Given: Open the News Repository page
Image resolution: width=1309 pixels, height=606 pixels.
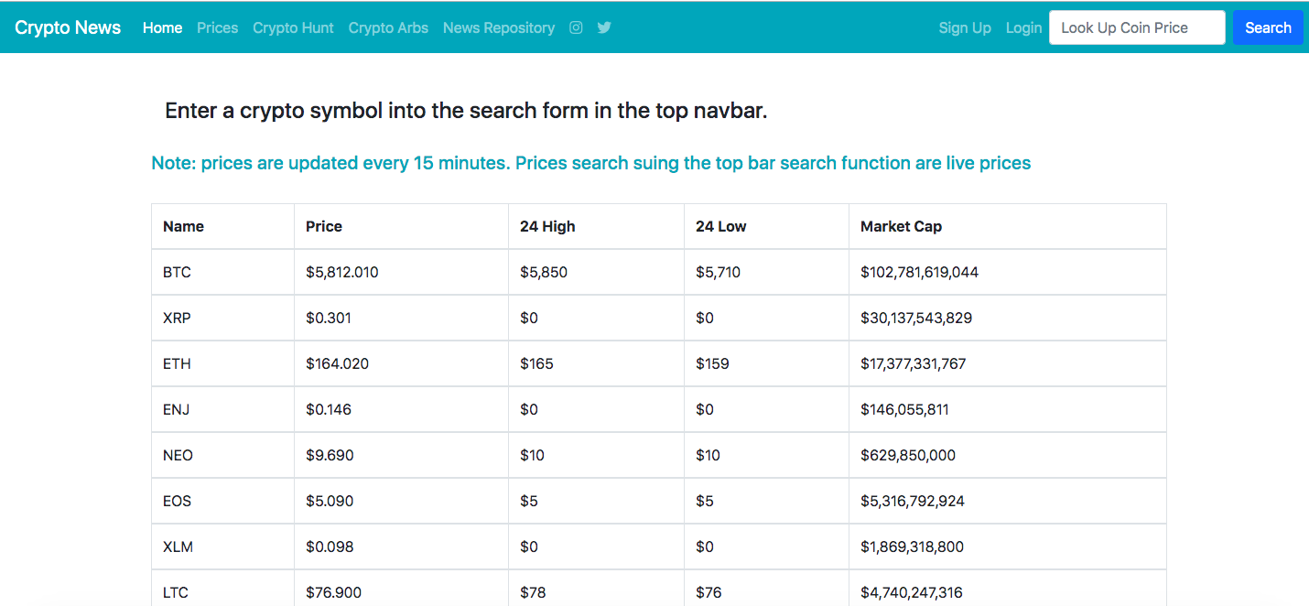Looking at the screenshot, I should (499, 27).
